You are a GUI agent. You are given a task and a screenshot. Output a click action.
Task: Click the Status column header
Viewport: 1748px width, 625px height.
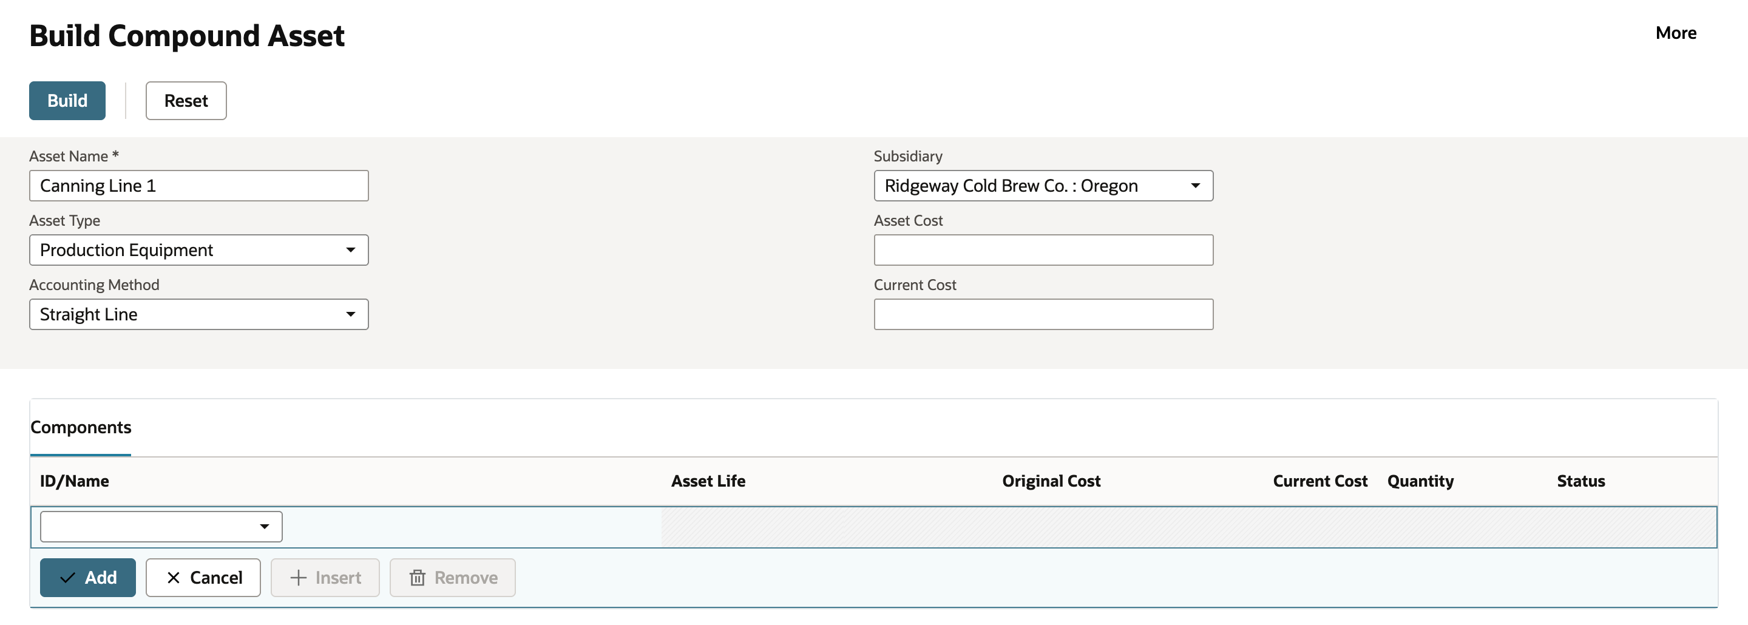coord(1580,481)
